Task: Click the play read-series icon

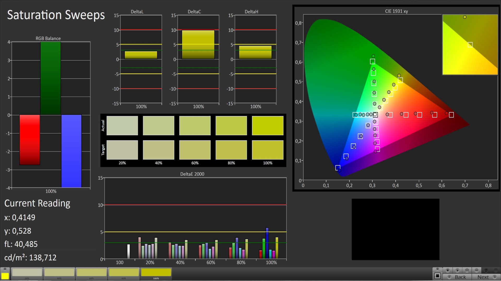Action: tap(457, 270)
